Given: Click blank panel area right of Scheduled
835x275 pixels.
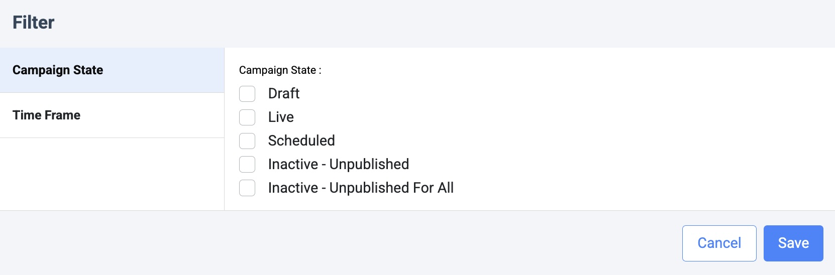Looking at the screenshot, I should coord(553,141).
